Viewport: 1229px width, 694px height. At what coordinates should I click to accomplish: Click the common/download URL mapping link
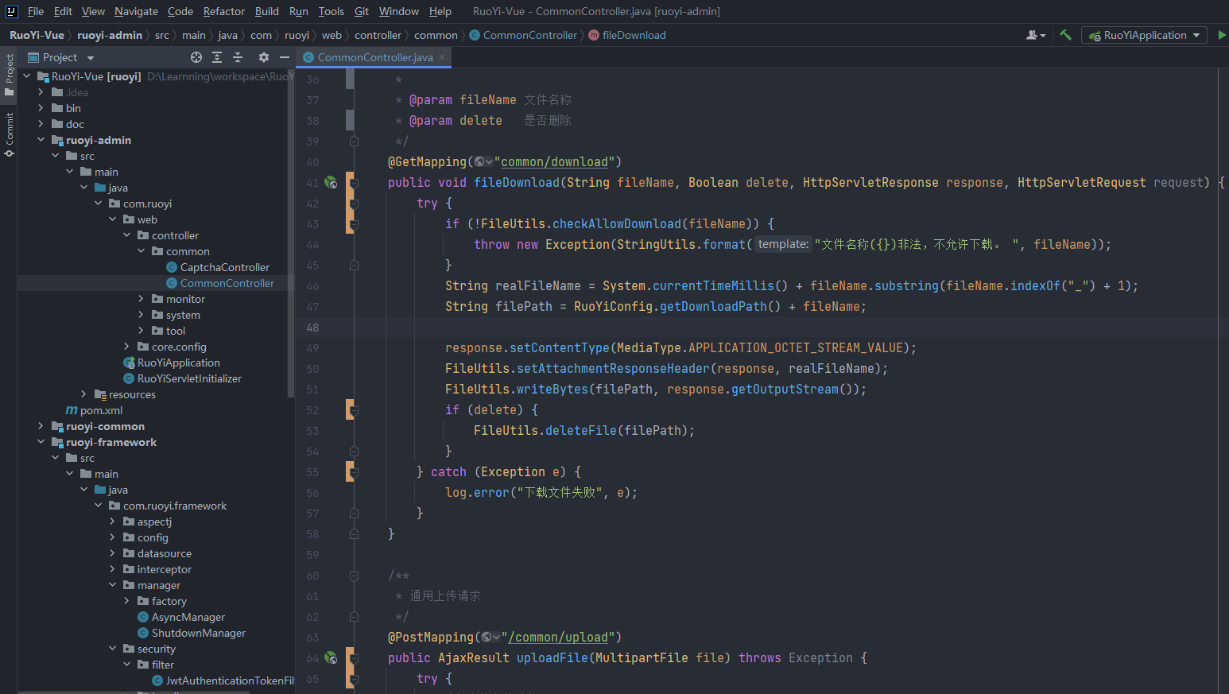point(554,162)
